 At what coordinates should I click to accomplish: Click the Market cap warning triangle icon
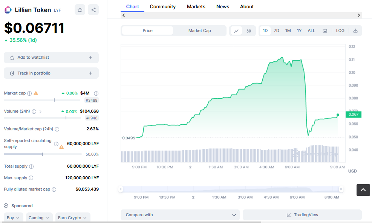pos(36,93)
